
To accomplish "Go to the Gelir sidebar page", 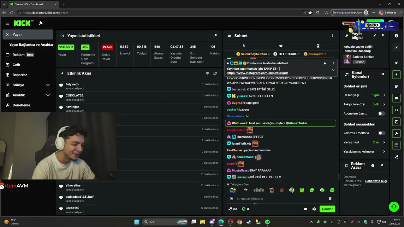I will [x=27, y=65].
